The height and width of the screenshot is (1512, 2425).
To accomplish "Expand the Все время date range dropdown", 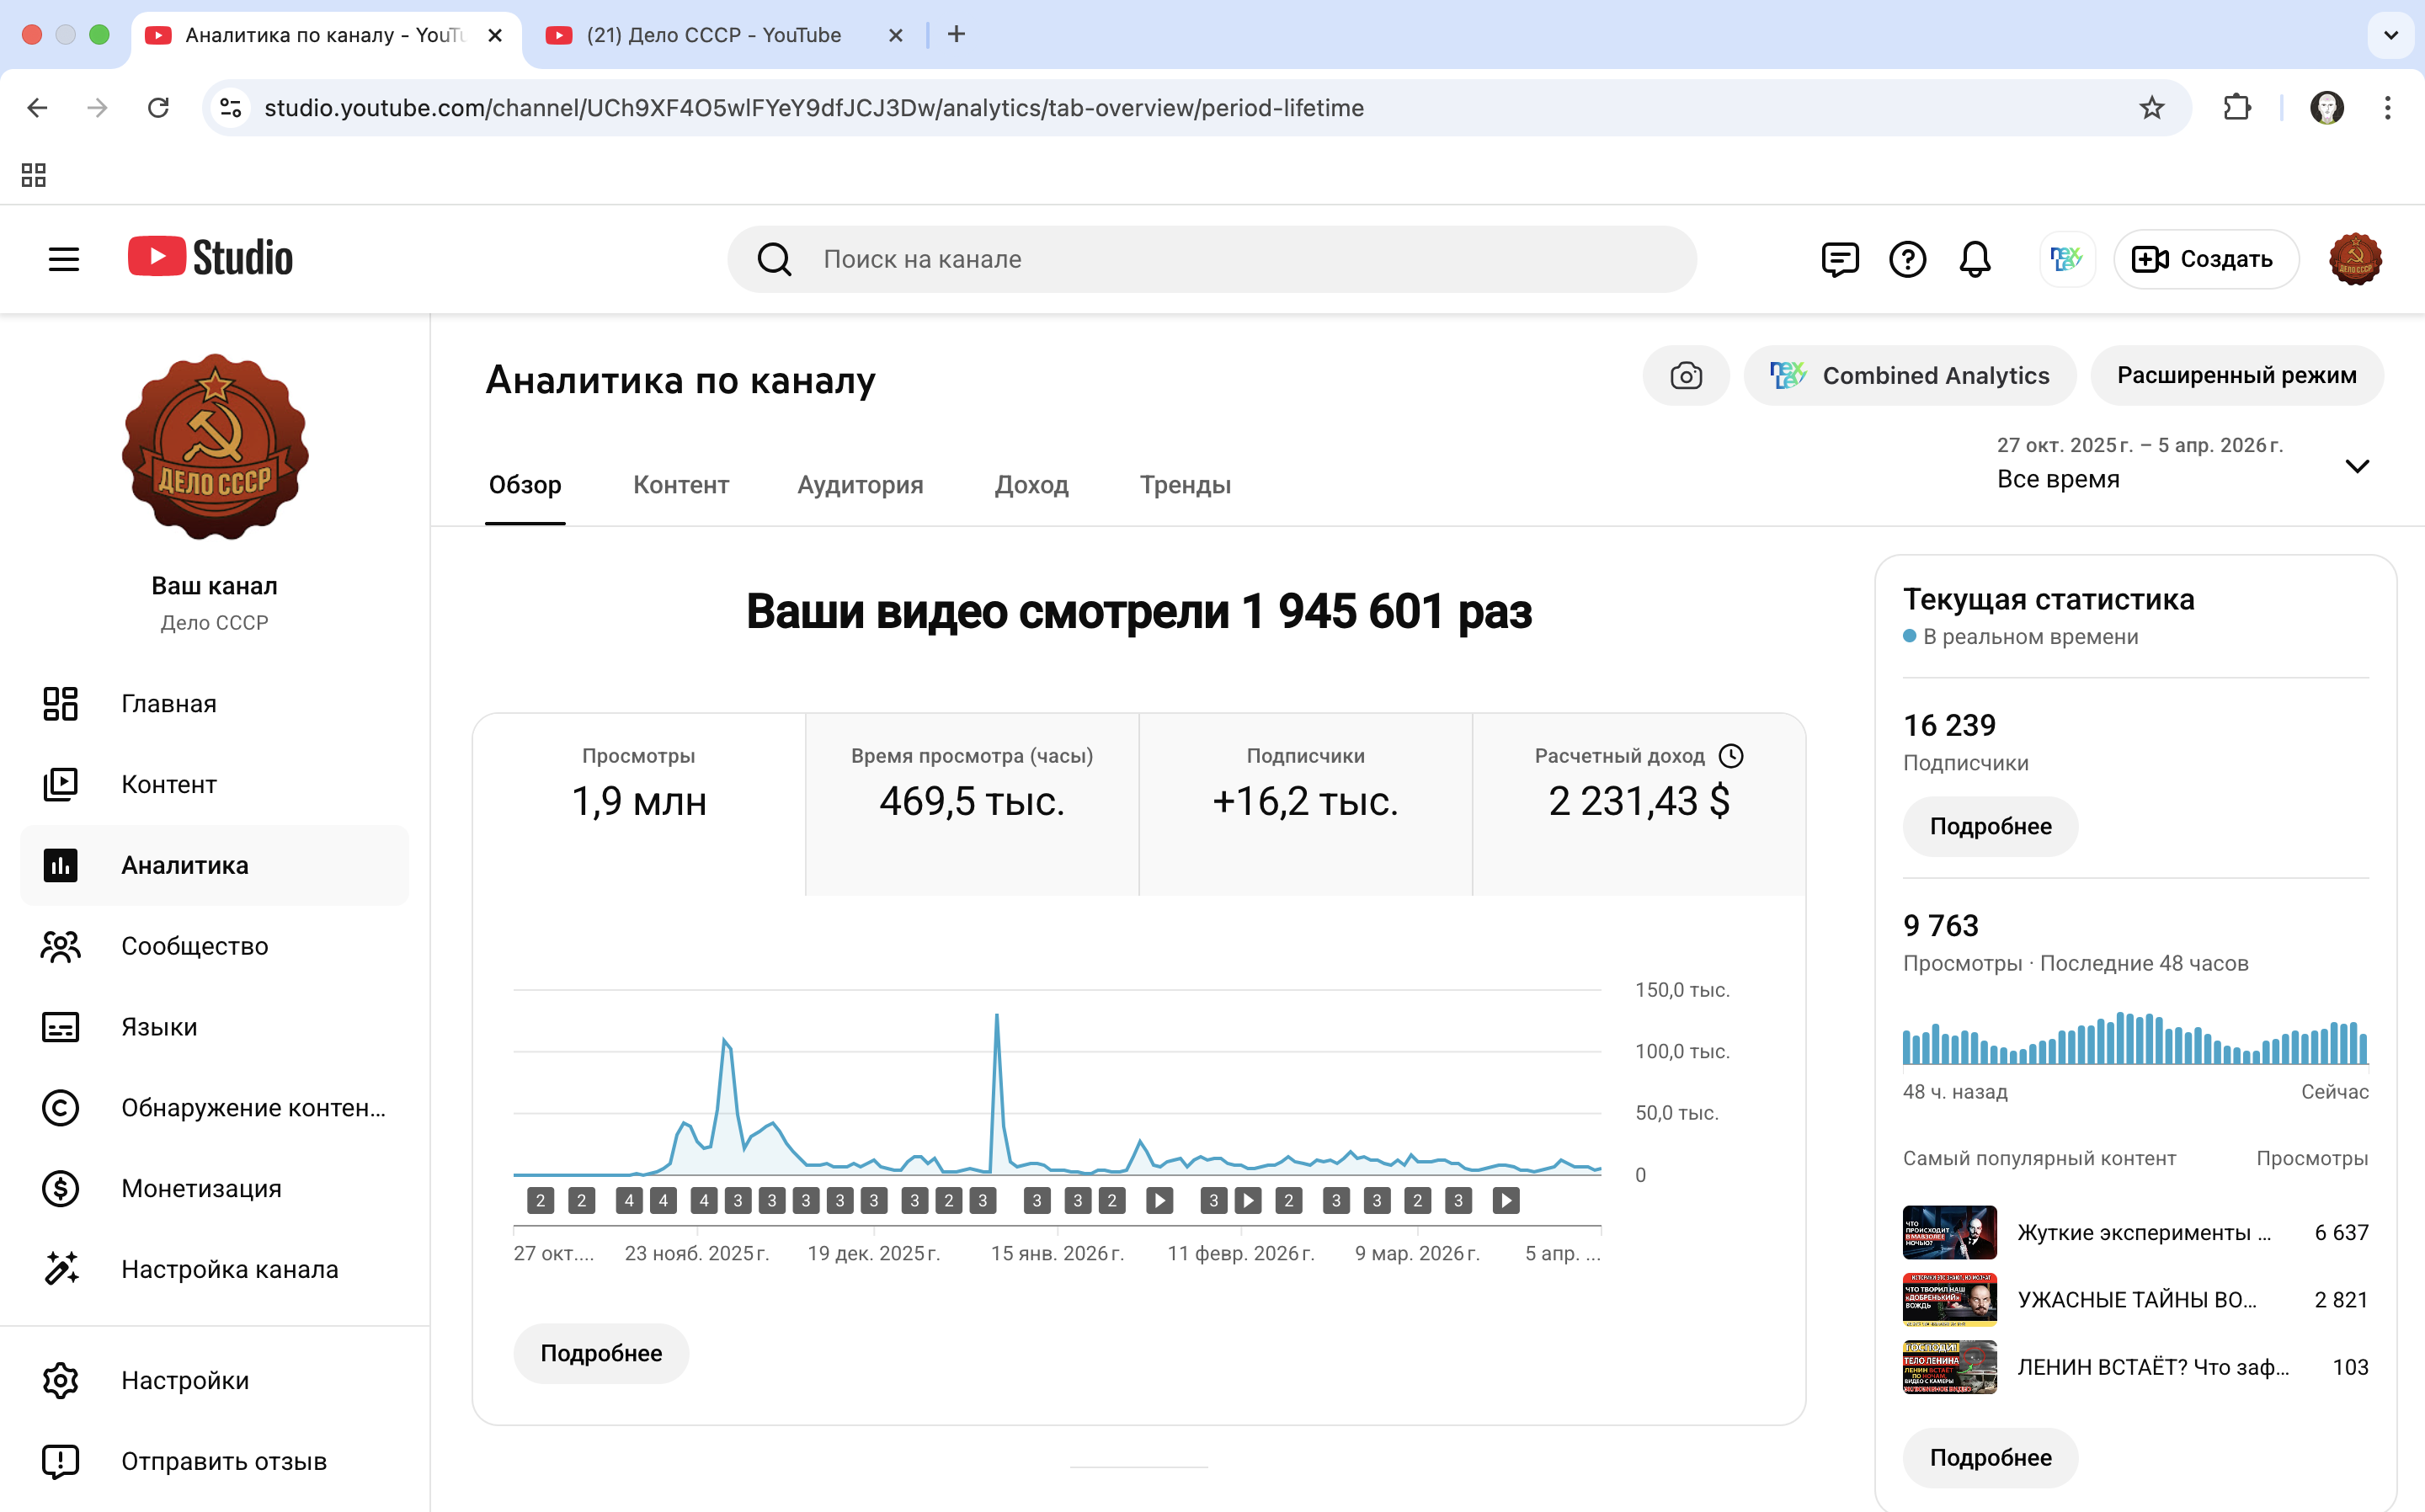I will tap(2357, 466).
